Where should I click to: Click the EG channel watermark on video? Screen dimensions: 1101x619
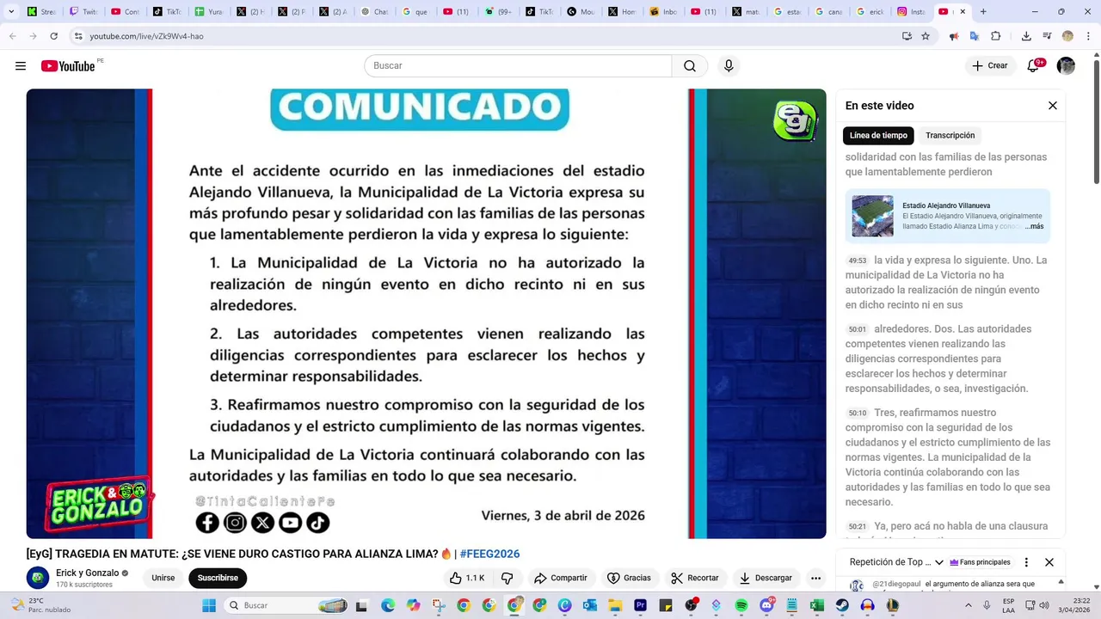794,120
